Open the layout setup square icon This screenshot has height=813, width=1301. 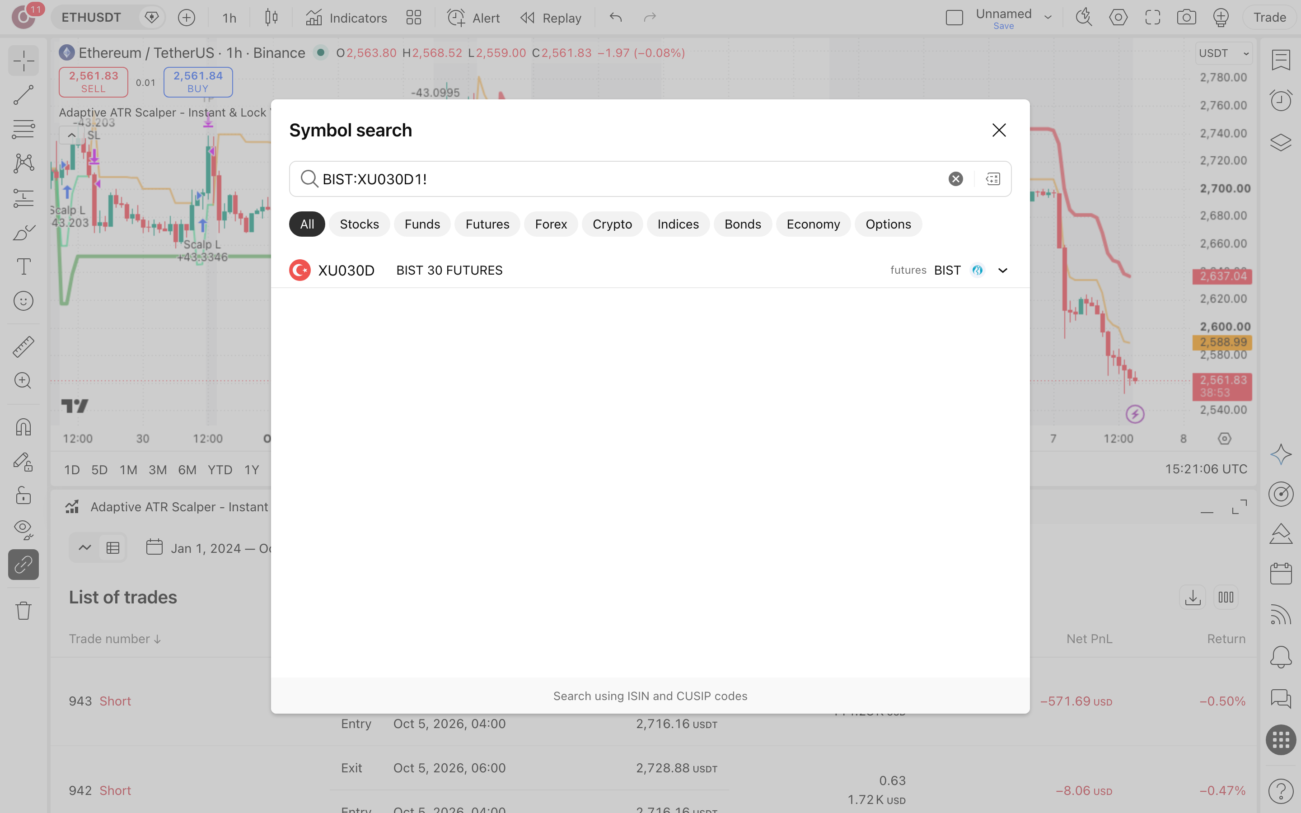click(954, 18)
